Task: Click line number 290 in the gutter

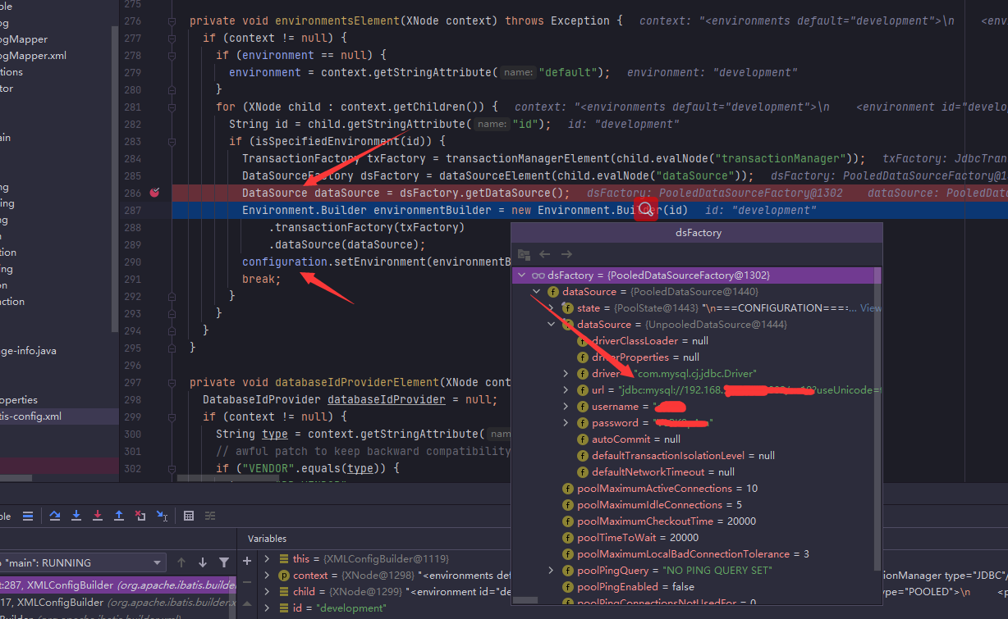Action: coord(131,262)
